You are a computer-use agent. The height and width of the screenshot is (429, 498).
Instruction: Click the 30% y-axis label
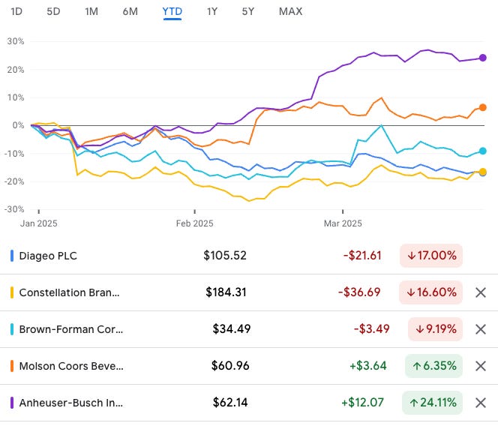[x=16, y=41]
